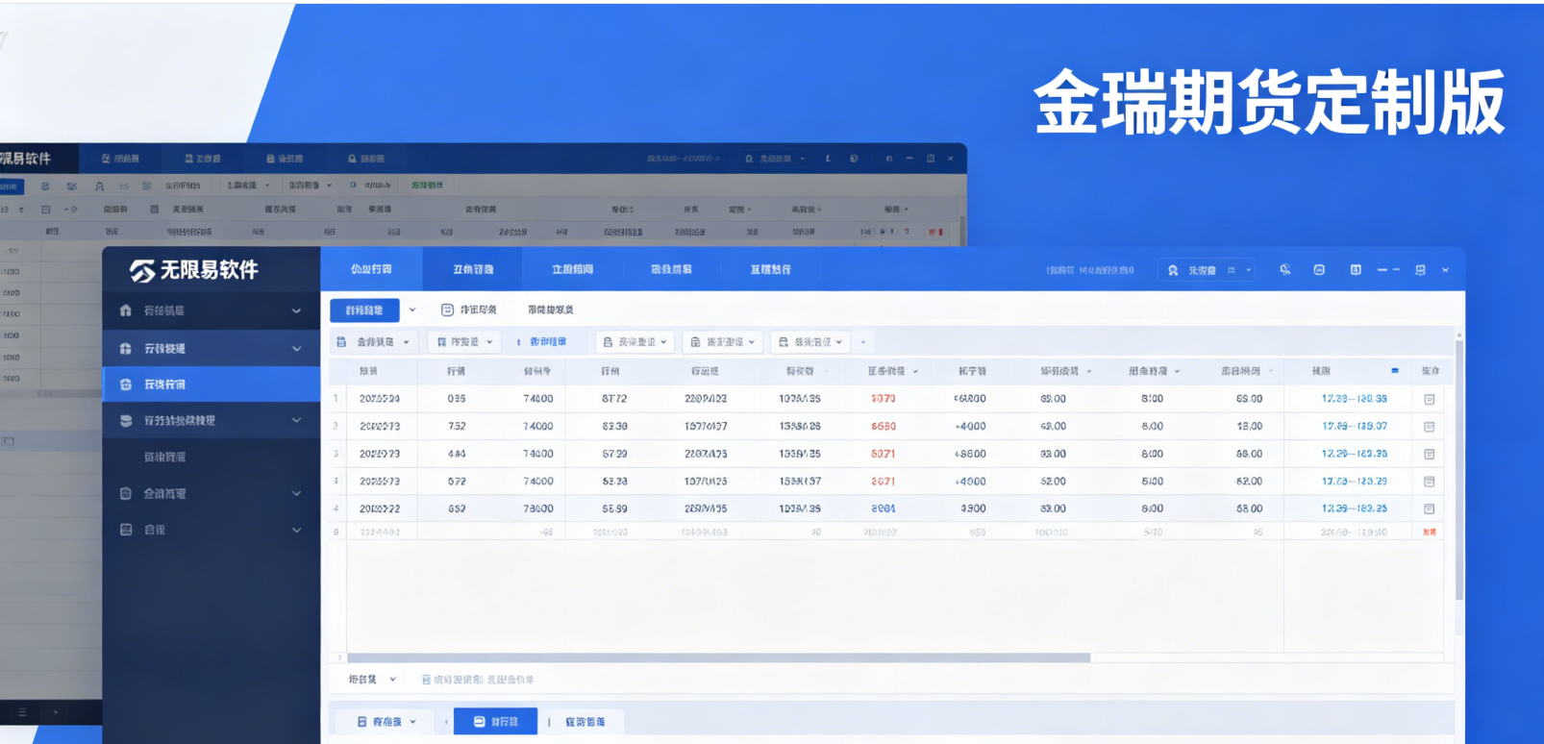The image size is (1544, 744).
Task: Open the row action icon for row 035
Action: (1430, 399)
